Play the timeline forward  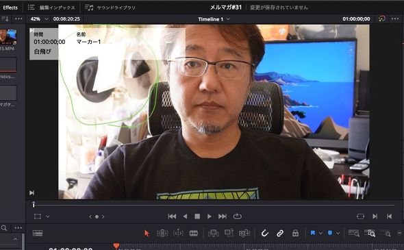point(210,216)
